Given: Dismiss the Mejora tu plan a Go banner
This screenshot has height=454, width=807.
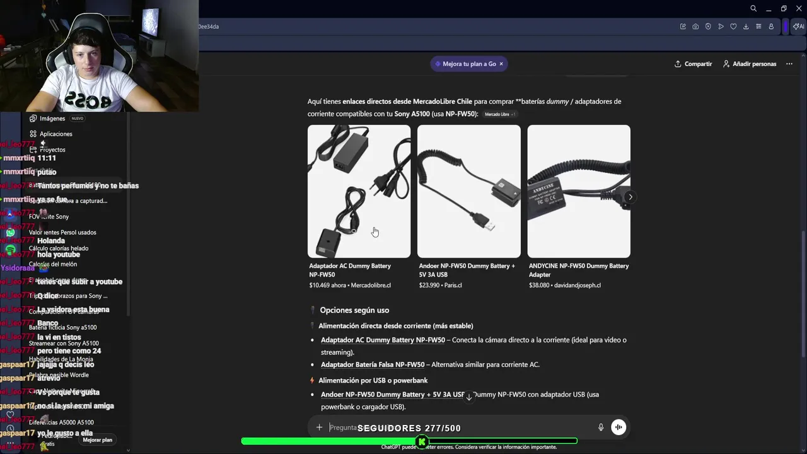Looking at the screenshot, I should point(501,64).
